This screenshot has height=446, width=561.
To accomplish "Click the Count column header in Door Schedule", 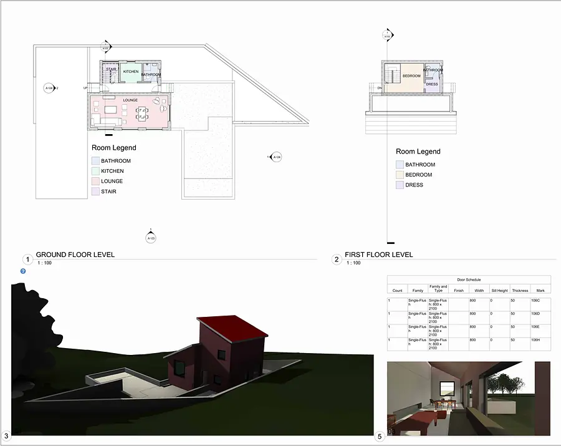I will 397,290.
